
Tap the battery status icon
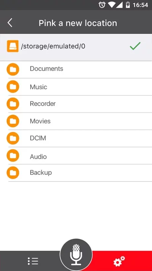(x=128, y=5)
